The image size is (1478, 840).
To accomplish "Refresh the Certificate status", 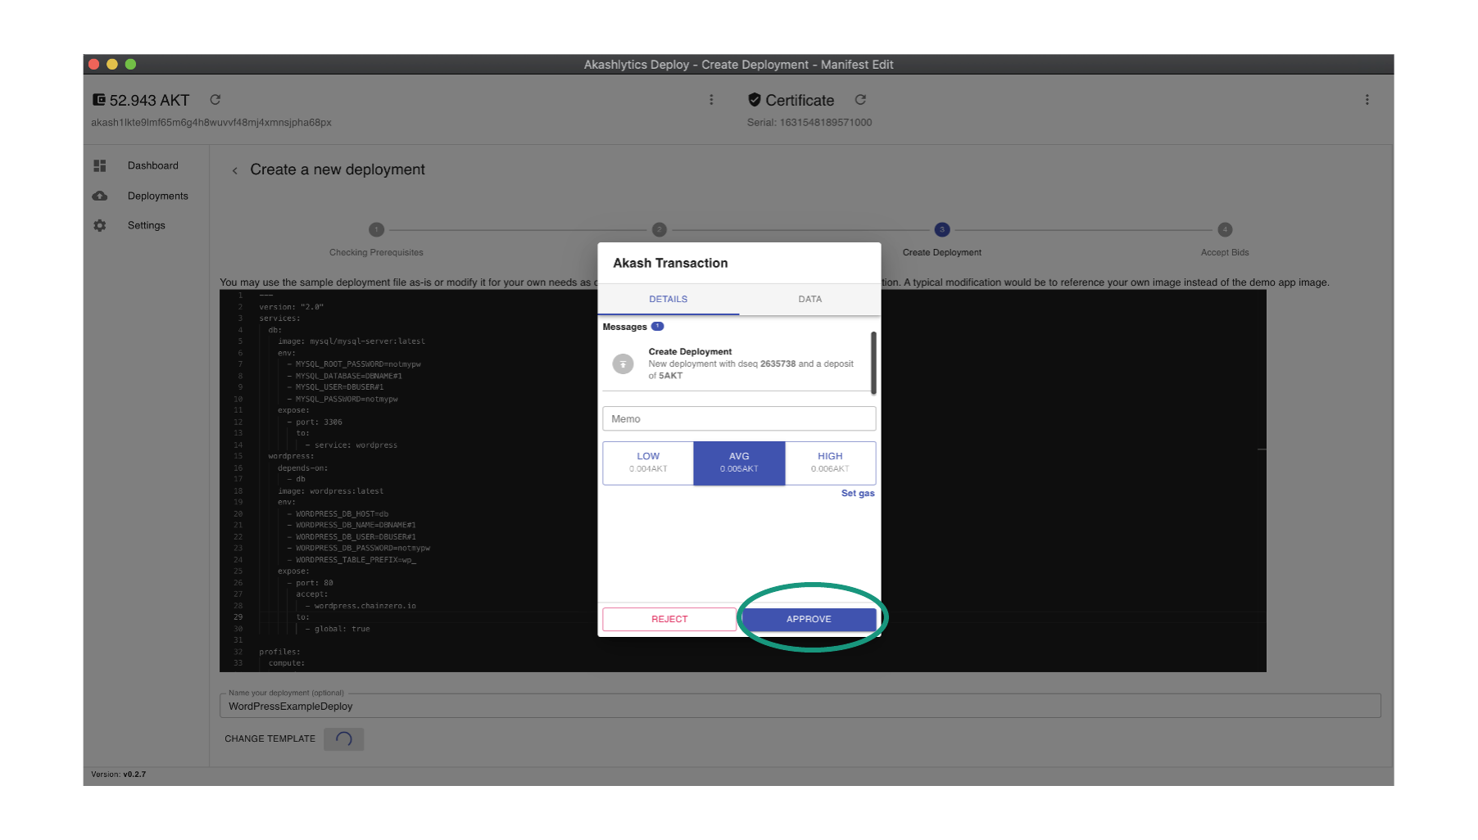I will click(x=860, y=100).
